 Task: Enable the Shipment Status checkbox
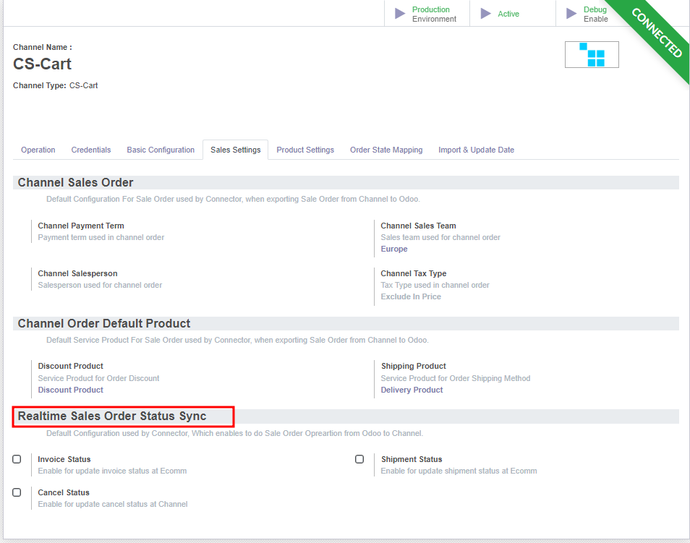coord(359,459)
